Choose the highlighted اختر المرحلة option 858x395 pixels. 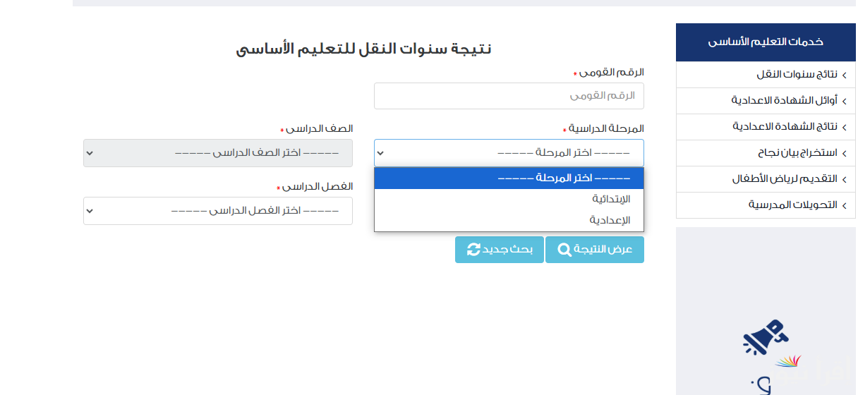tap(509, 178)
